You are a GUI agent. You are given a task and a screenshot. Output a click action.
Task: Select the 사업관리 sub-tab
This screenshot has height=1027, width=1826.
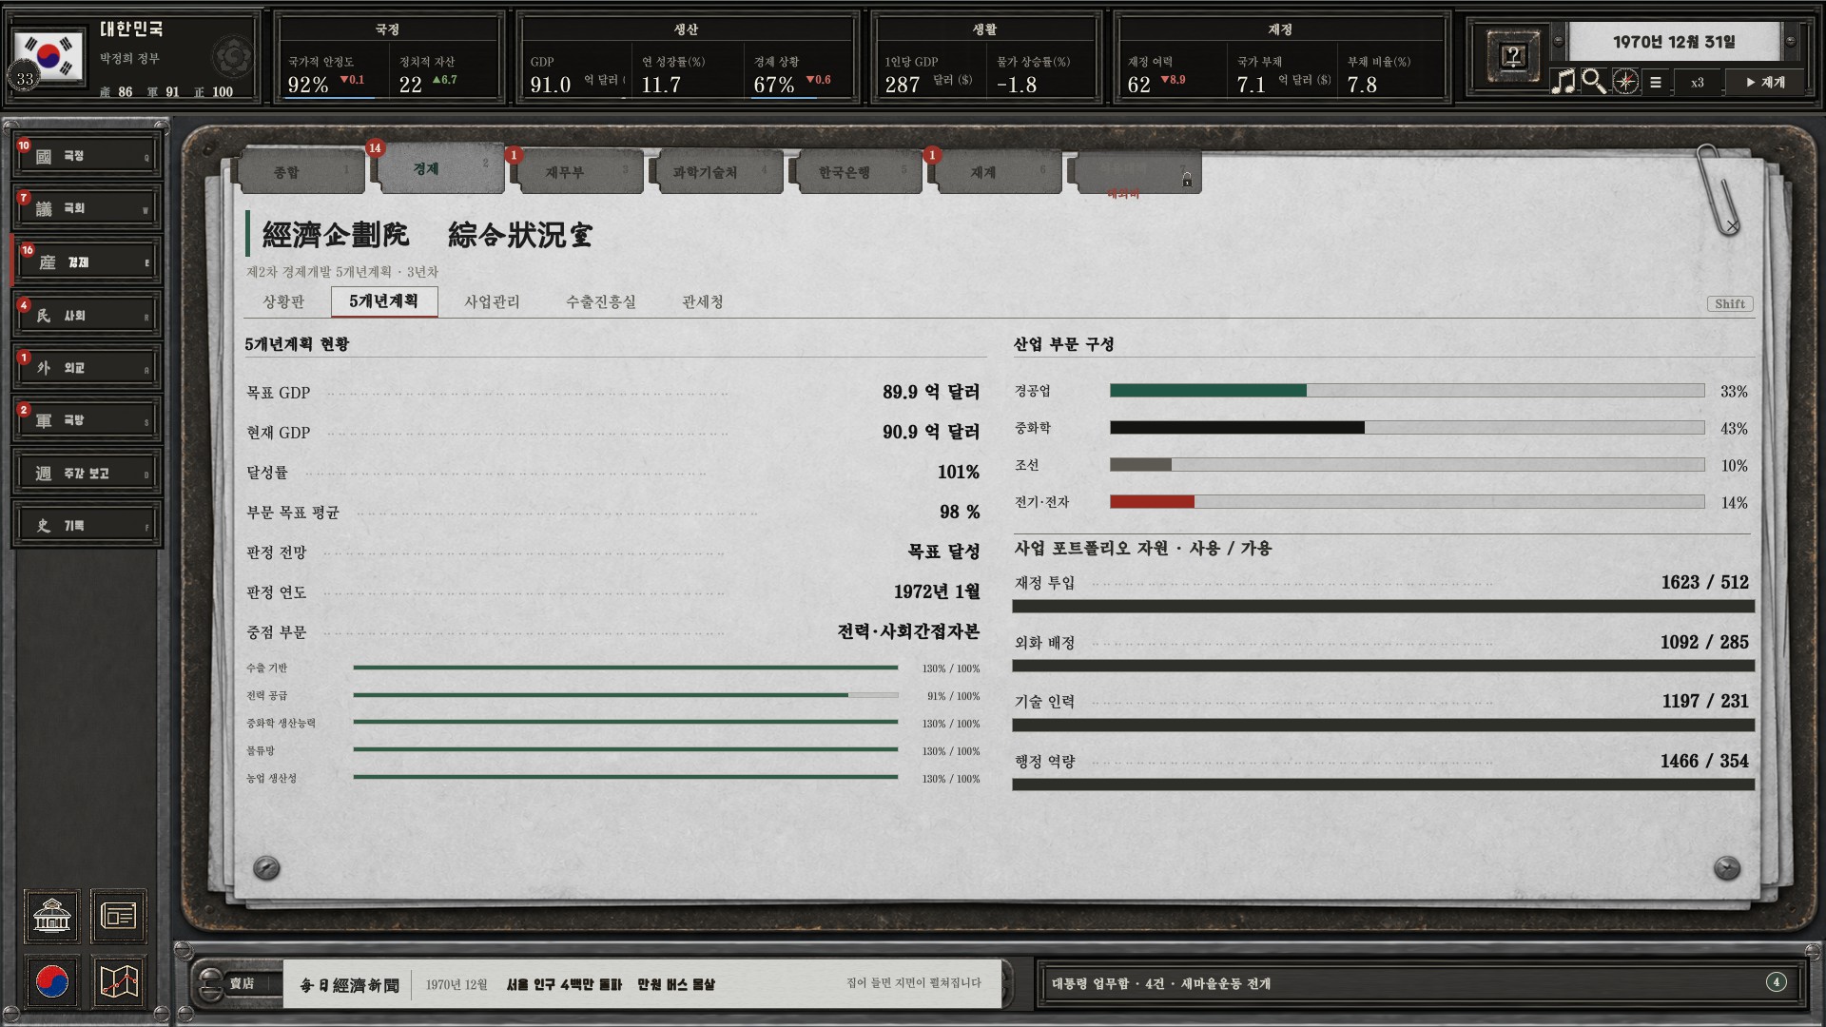coord(492,301)
